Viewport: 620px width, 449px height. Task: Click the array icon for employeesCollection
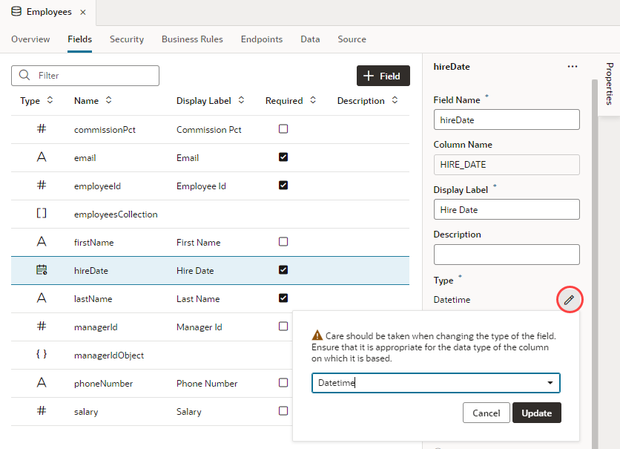42,214
